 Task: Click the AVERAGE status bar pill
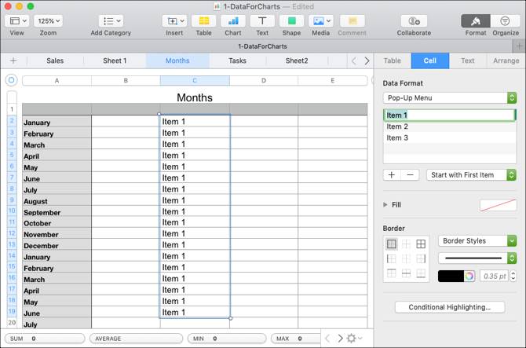click(x=136, y=339)
